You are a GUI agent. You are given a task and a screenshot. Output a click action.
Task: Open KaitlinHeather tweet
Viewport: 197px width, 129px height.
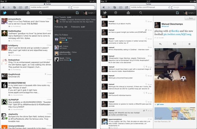[x=26, y=36]
